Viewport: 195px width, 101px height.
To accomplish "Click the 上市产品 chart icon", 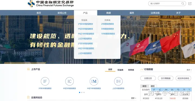I will (x=28, y=69).
